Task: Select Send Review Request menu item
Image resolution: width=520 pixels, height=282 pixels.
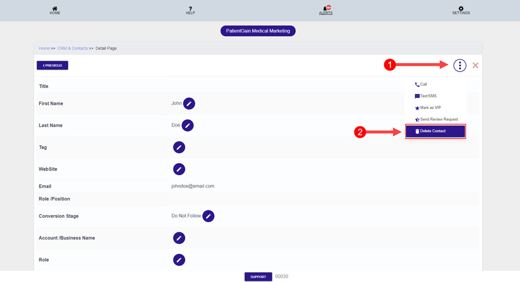Action: click(x=435, y=119)
